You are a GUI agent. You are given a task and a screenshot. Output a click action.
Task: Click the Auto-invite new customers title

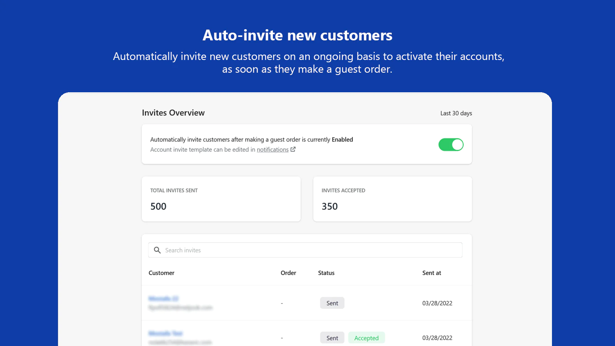(298, 35)
